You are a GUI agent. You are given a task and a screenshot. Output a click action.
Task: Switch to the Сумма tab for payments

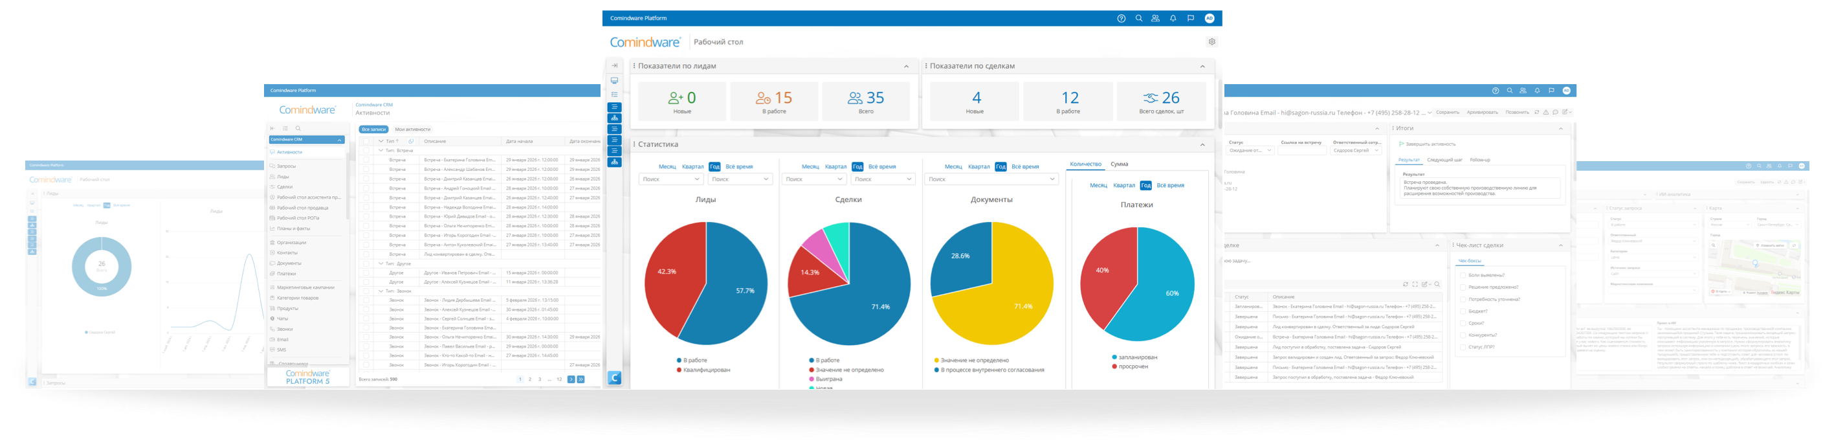pyautogui.click(x=1119, y=164)
